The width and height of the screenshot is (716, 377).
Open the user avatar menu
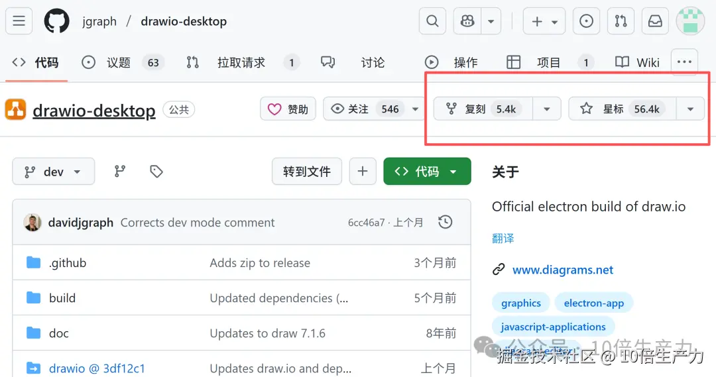(x=690, y=21)
